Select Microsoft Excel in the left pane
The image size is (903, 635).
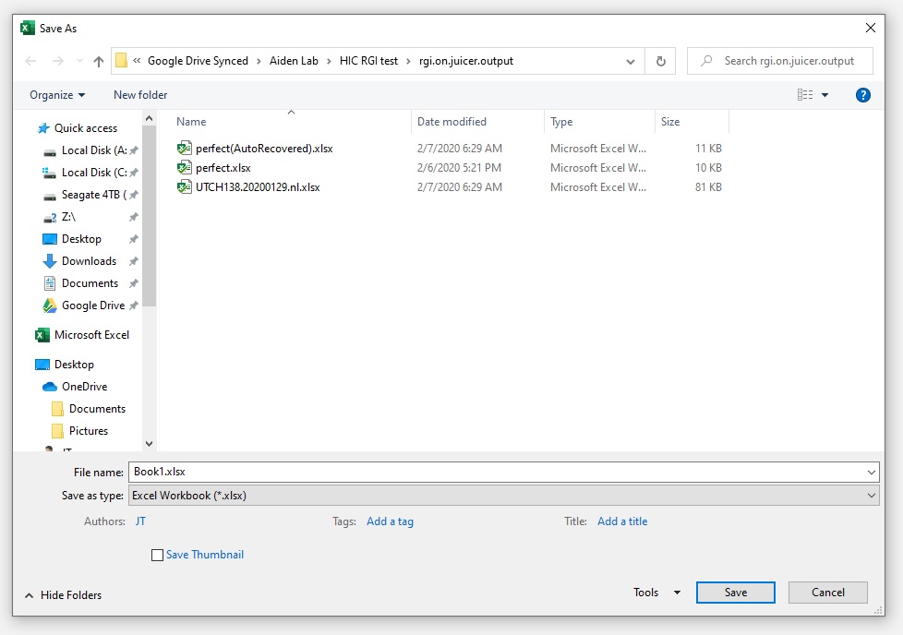coord(90,334)
